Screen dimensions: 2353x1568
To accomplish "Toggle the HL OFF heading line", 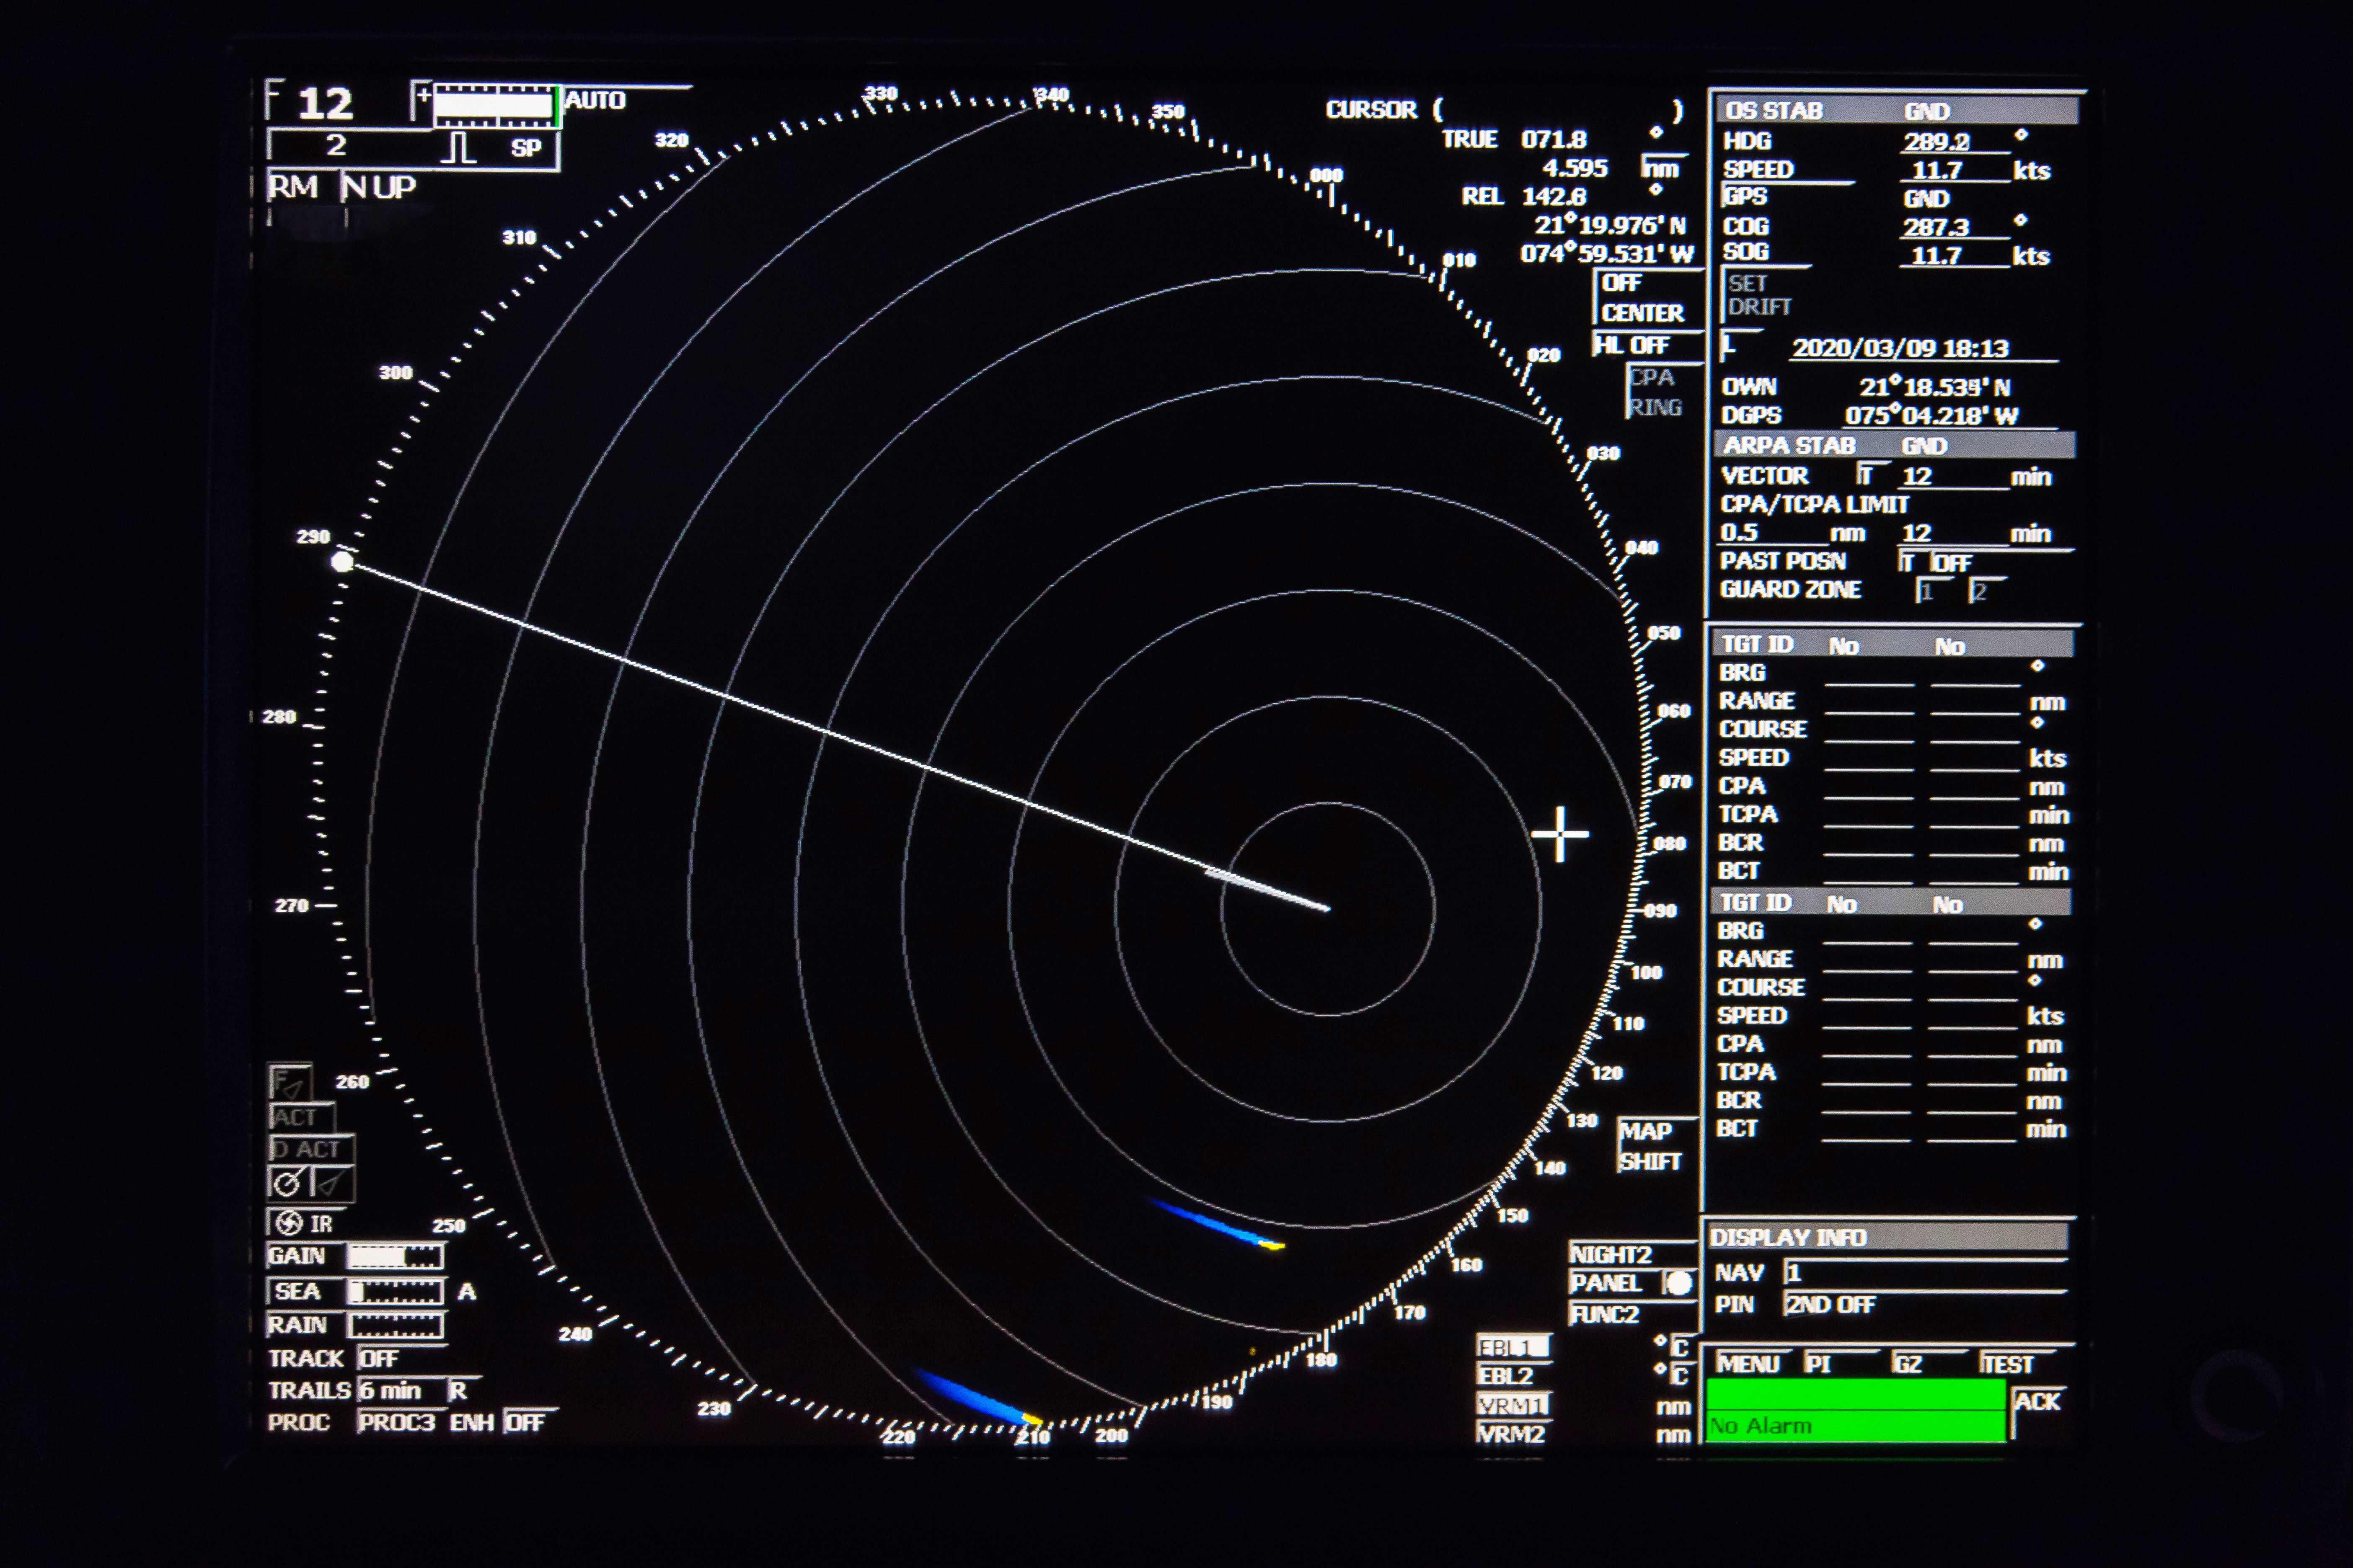I will pos(1632,346).
